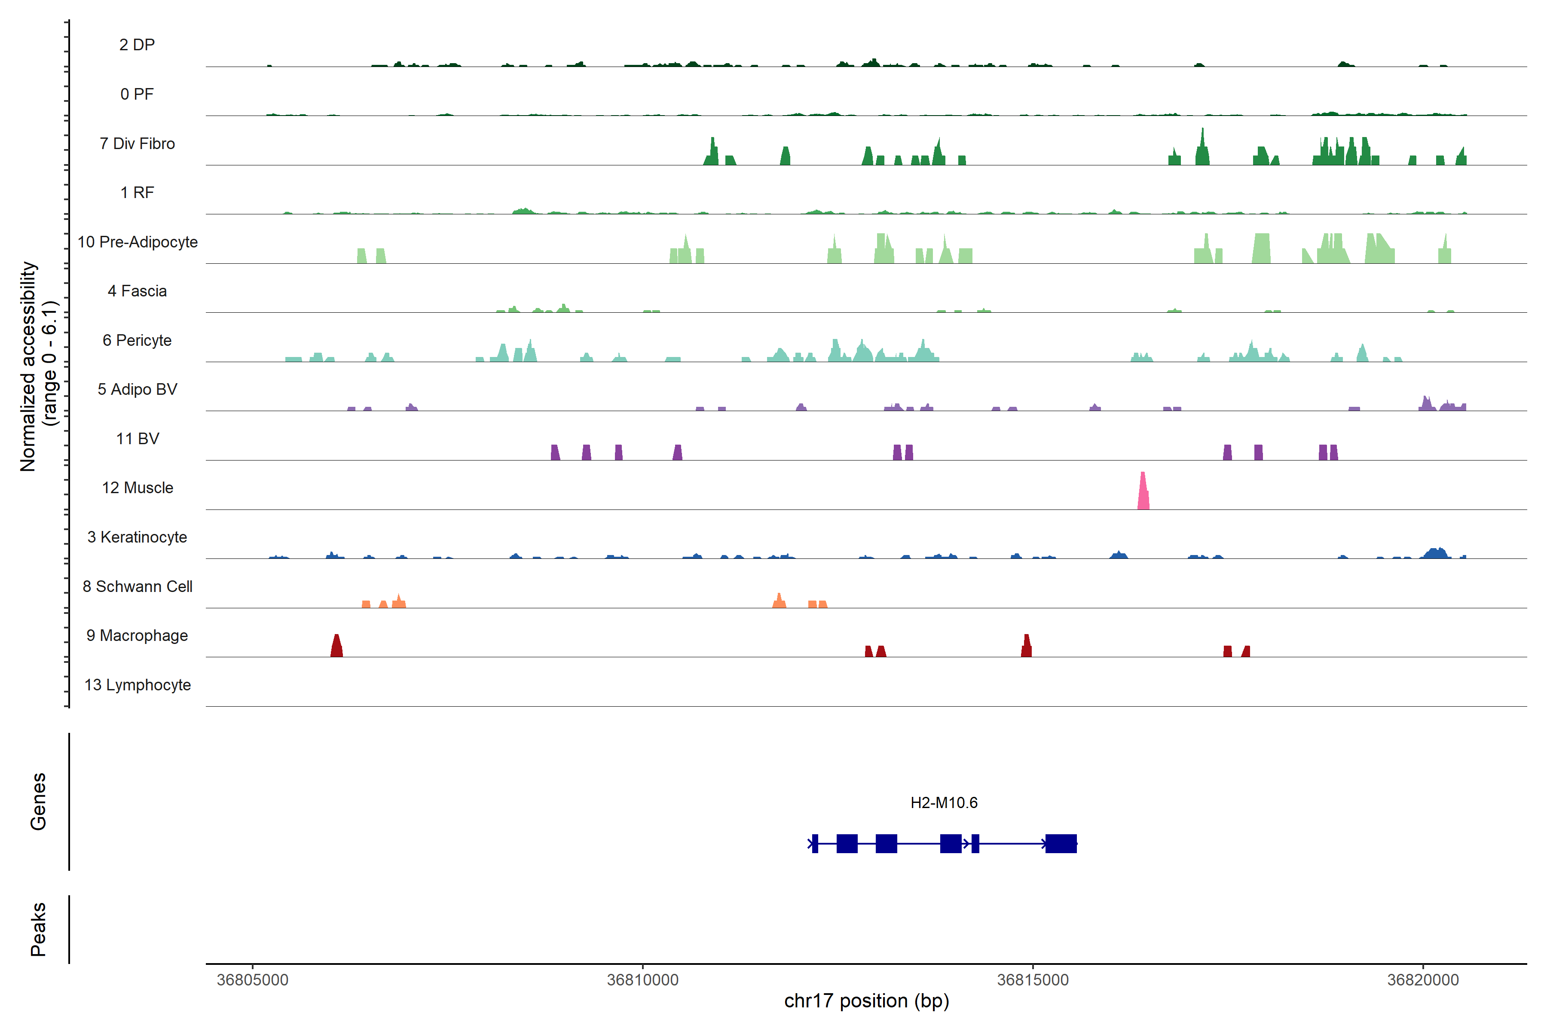Click the 3 Keratinocyte track label
Viewport: 1547px width, 1031px height.
(137, 537)
